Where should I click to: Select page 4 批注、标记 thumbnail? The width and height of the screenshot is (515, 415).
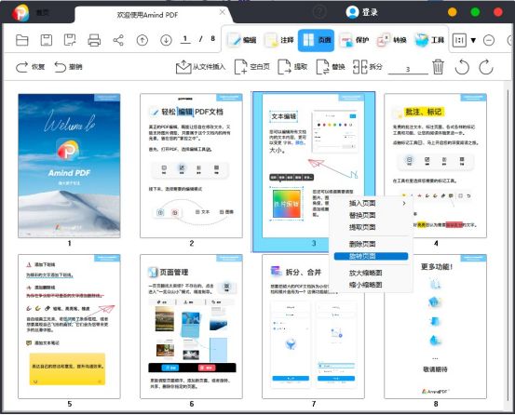pos(436,166)
